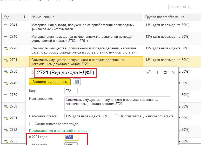Click the row icon next to code 2710
The height and width of the screenshot is (145, 201).
[x=6, y=36]
